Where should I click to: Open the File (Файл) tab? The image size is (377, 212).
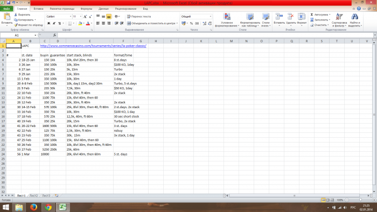pos(6,9)
